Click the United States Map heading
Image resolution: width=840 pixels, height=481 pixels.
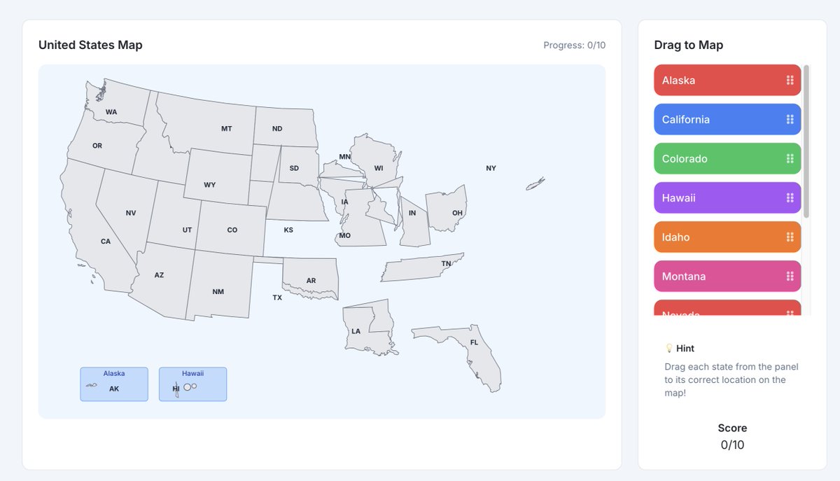90,46
